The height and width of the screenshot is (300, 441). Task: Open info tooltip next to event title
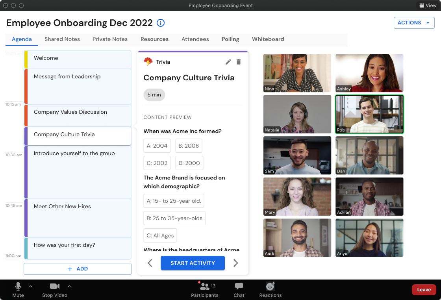click(x=160, y=23)
